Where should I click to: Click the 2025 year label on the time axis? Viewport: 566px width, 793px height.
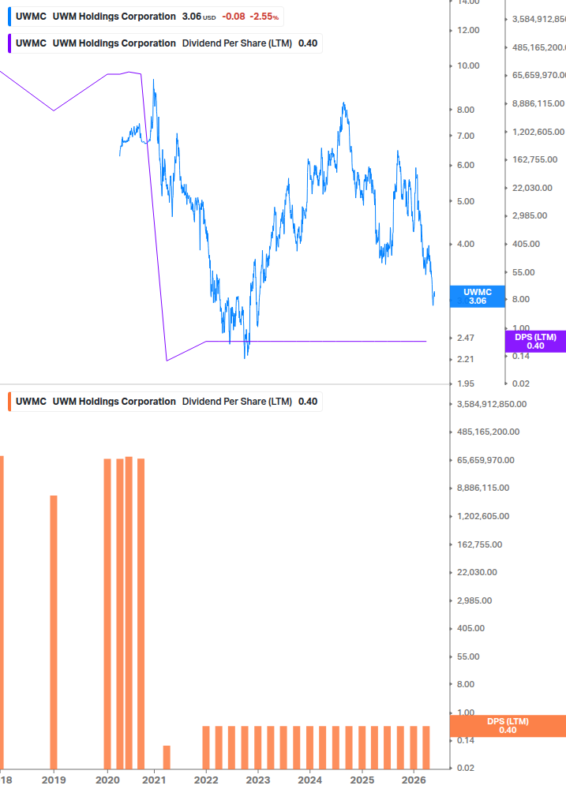[x=362, y=780]
